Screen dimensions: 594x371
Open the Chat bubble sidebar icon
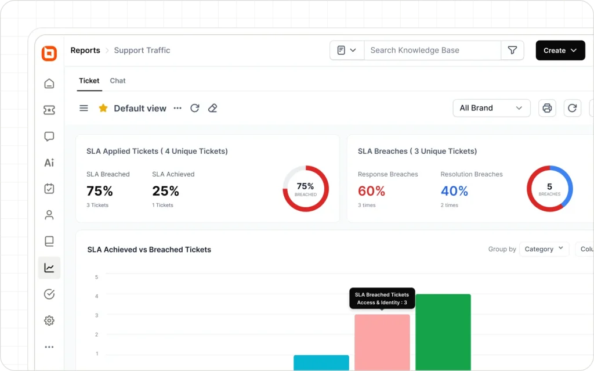pyautogui.click(x=49, y=136)
